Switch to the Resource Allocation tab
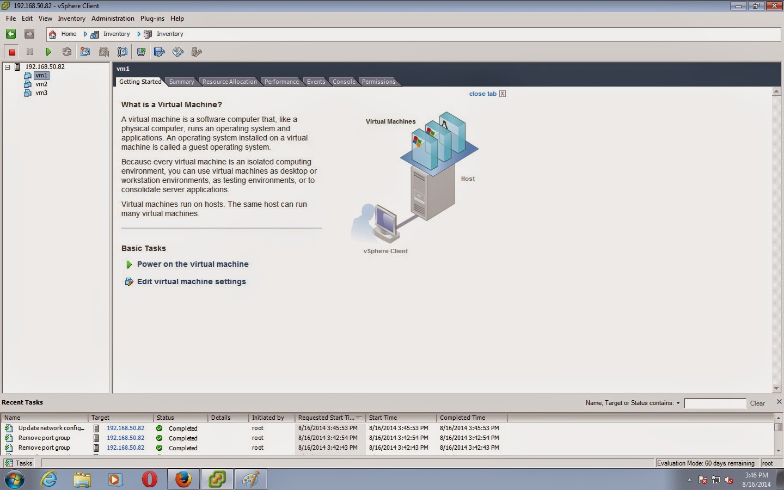 click(229, 82)
